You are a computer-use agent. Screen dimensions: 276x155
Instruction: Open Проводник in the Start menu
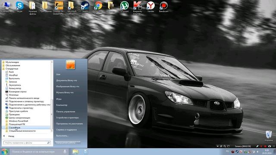click(x=14, y=115)
